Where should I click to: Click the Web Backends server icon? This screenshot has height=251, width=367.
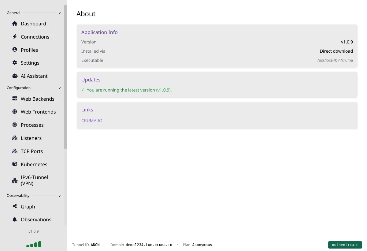click(15, 99)
